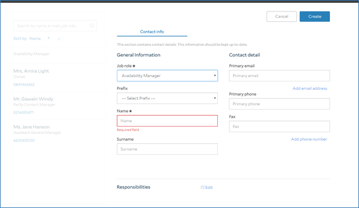
Task: Click the phone number 0216555471
Action: click(24, 112)
